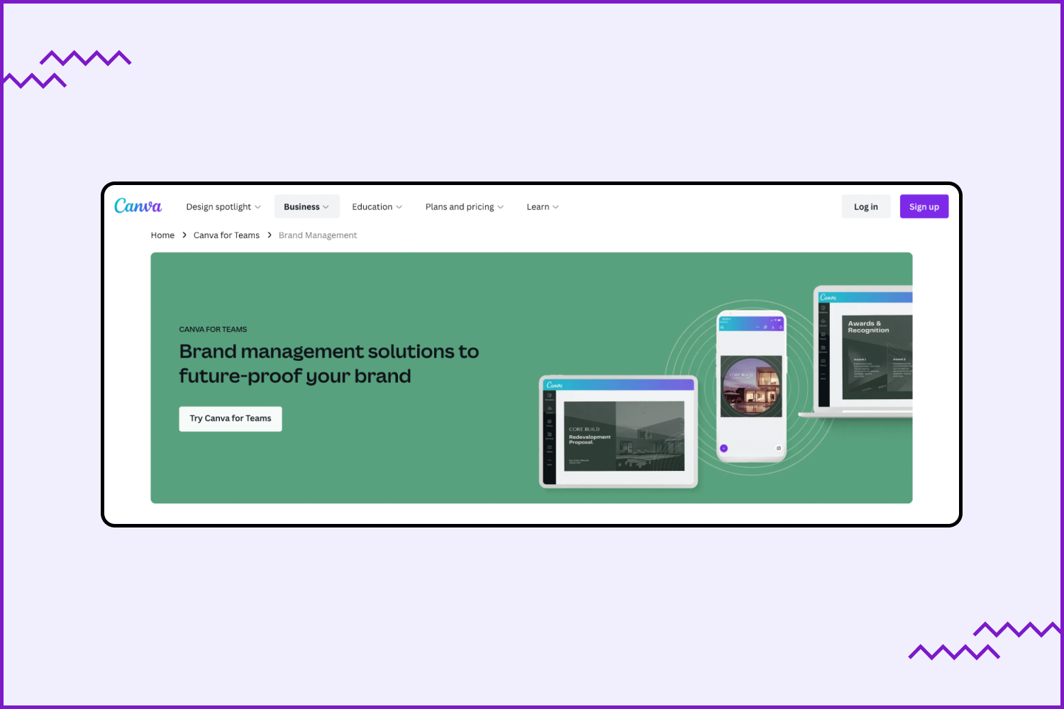Click Try Canva for Teams button
1064x709 pixels.
tap(231, 419)
